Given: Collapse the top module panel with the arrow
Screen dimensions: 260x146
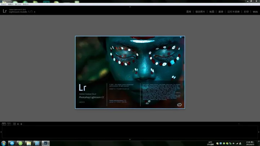Looking at the screenshot, I should (x=130, y=7).
